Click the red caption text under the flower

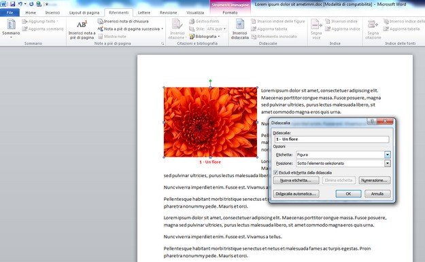coord(210,162)
